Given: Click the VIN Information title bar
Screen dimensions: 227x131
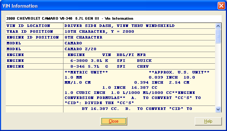Looking at the screenshot, I should (108, 6).
